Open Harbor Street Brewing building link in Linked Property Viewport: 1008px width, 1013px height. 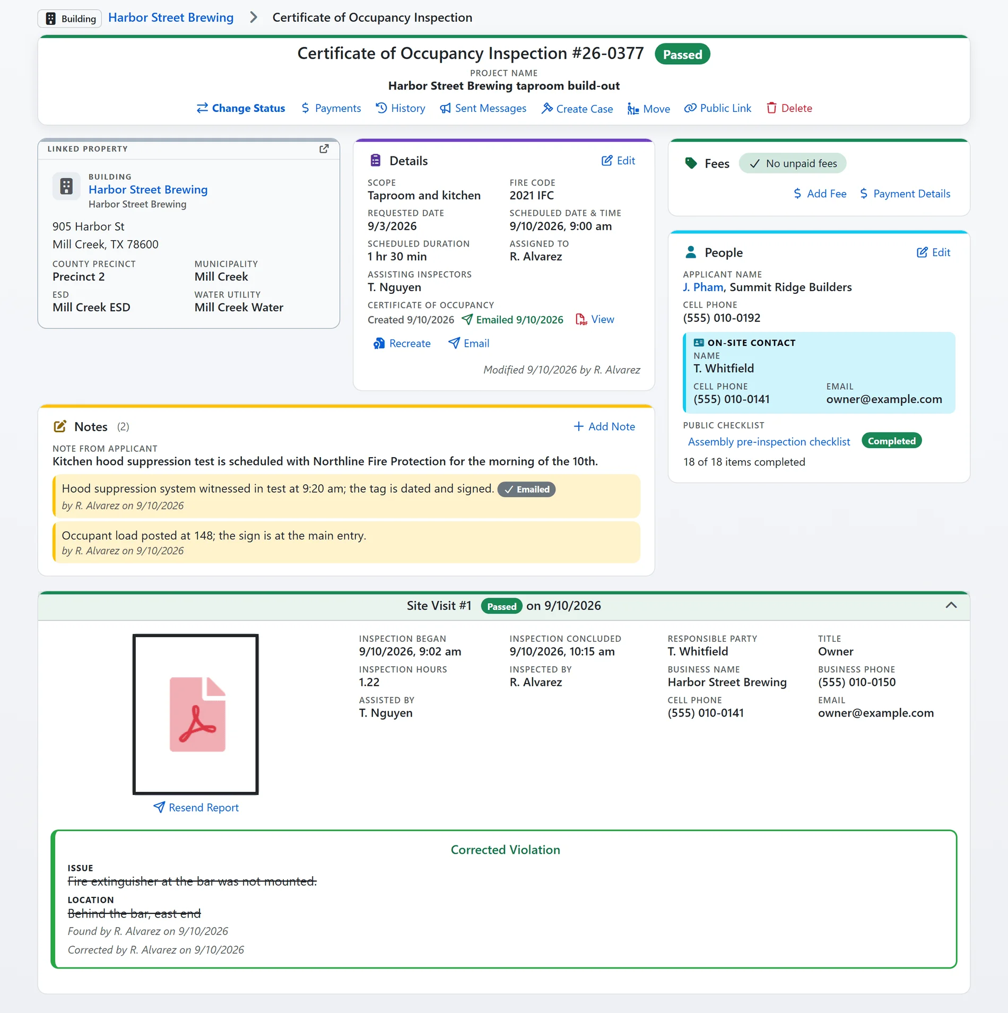(x=148, y=189)
